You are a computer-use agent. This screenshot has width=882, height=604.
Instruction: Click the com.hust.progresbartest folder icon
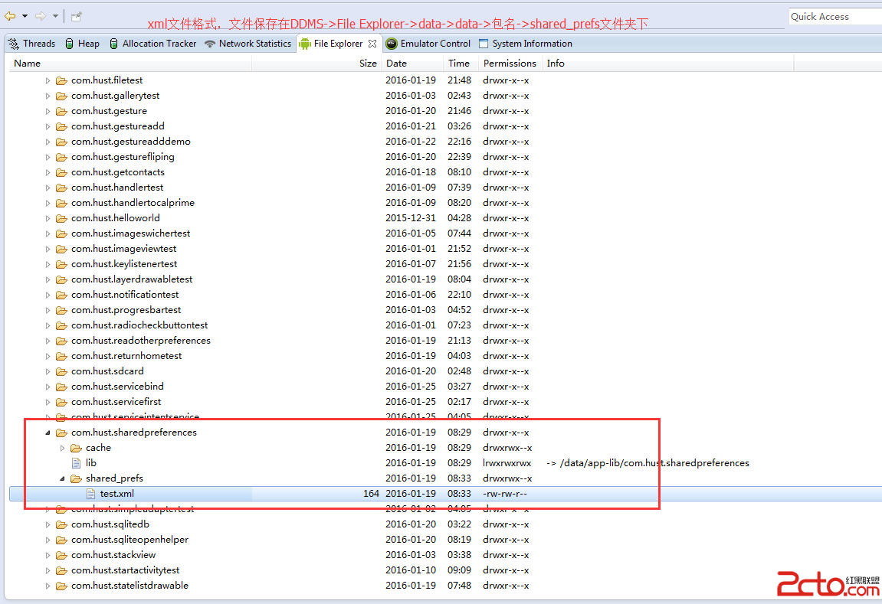61,310
